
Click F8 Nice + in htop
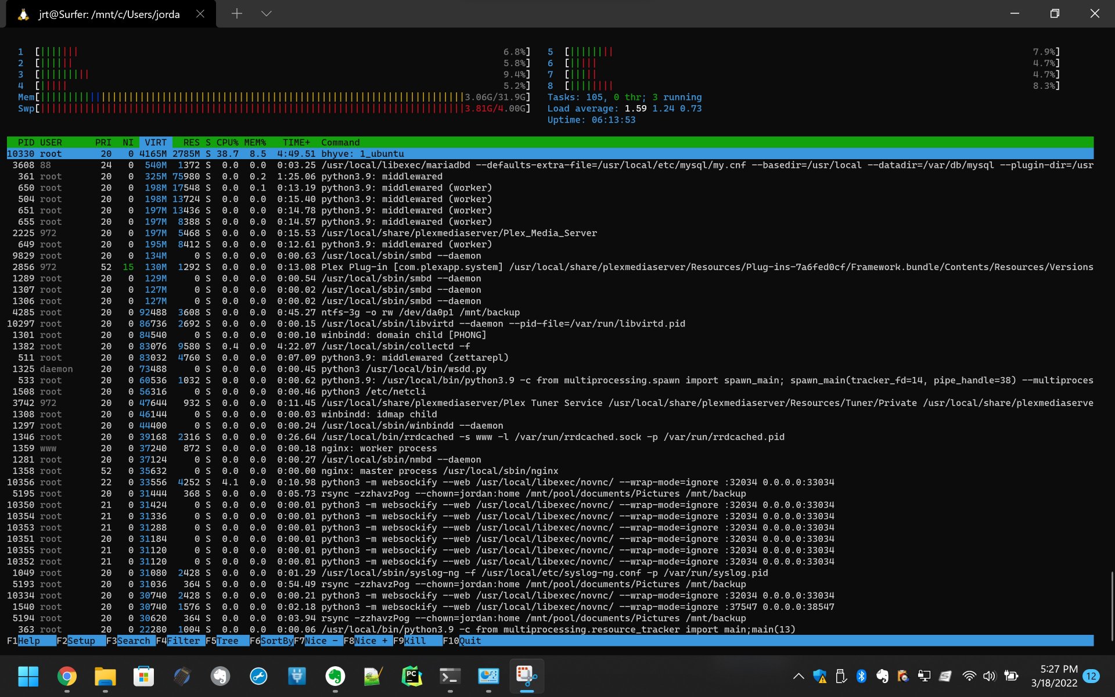tap(368, 641)
